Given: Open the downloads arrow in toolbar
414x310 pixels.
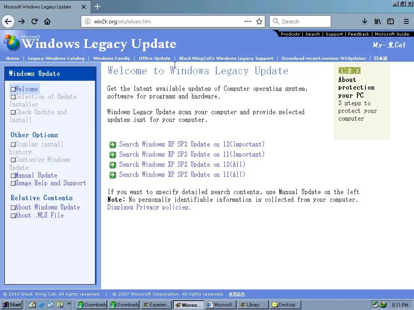Looking at the screenshot, I should pos(365,21).
